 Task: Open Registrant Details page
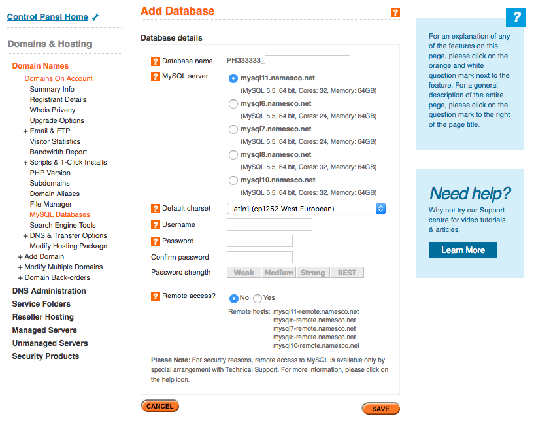(x=58, y=100)
